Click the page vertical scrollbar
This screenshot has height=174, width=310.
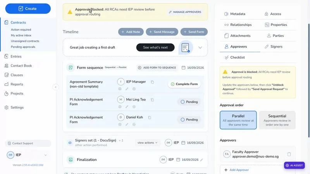coord(309,81)
